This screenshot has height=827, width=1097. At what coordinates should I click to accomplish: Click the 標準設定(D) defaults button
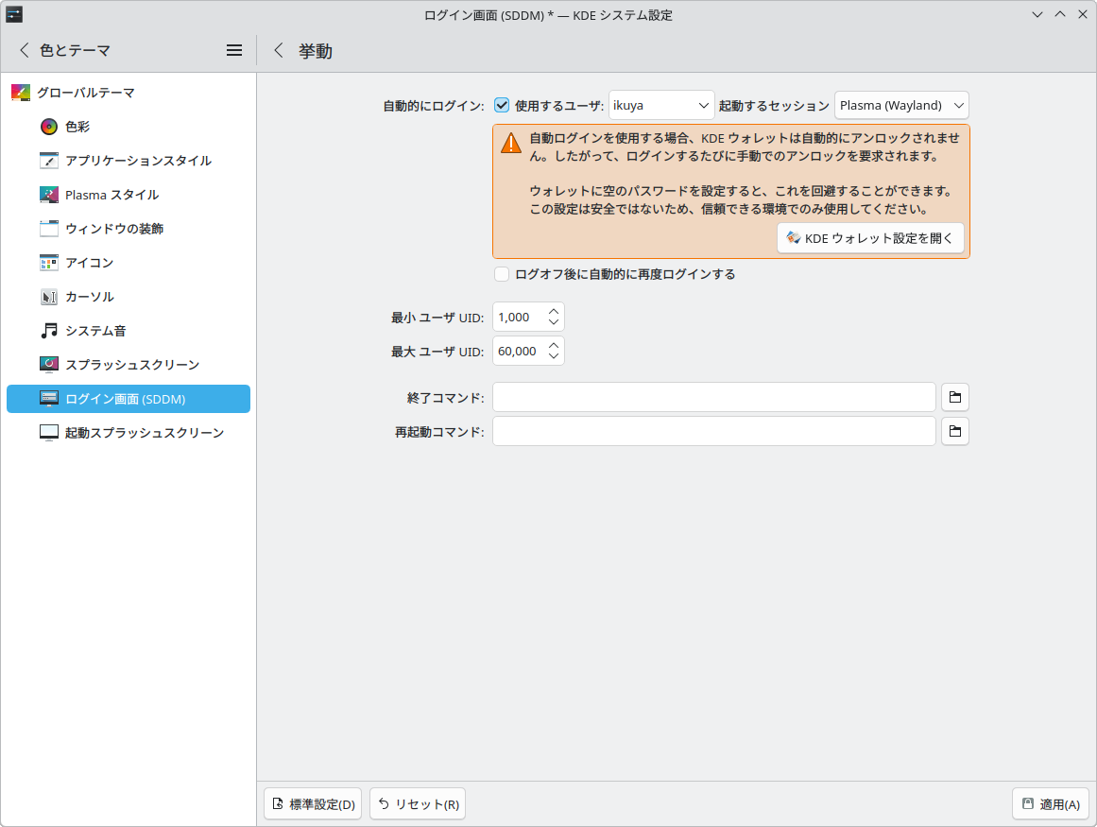[313, 804]
